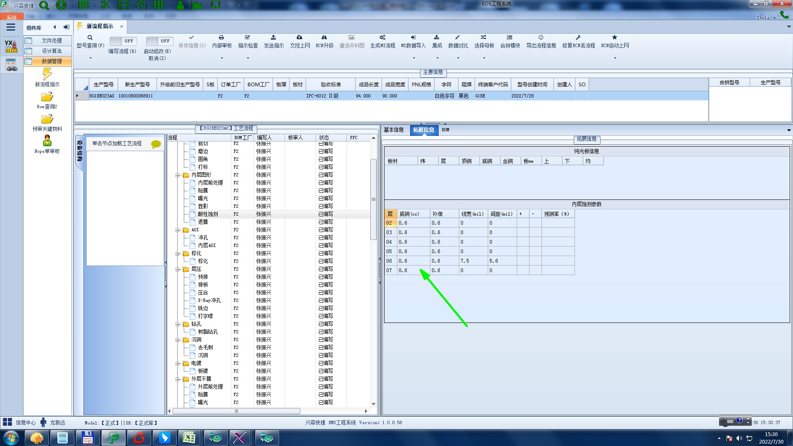Click Nope单审核 person icon
Viewport: 793px width, 446px height.
(47, 141)
